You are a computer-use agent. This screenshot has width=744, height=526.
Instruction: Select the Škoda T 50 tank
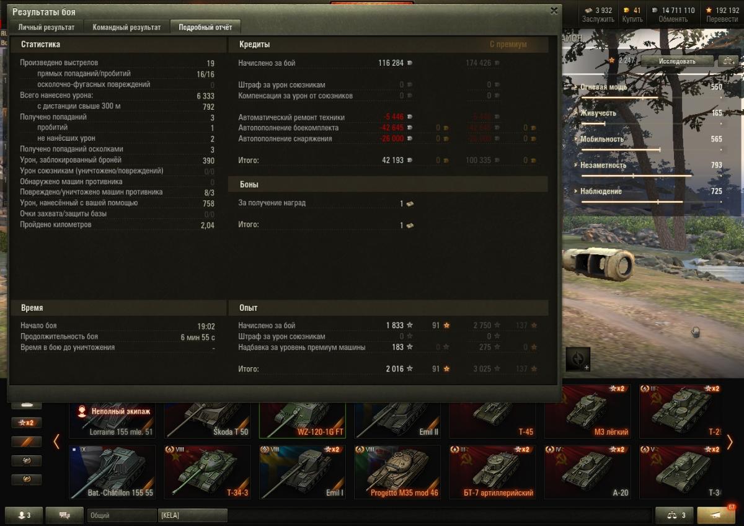tap(207, 420)
